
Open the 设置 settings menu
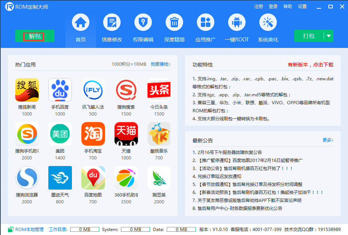pyautogui.click(x=303, y=6)
